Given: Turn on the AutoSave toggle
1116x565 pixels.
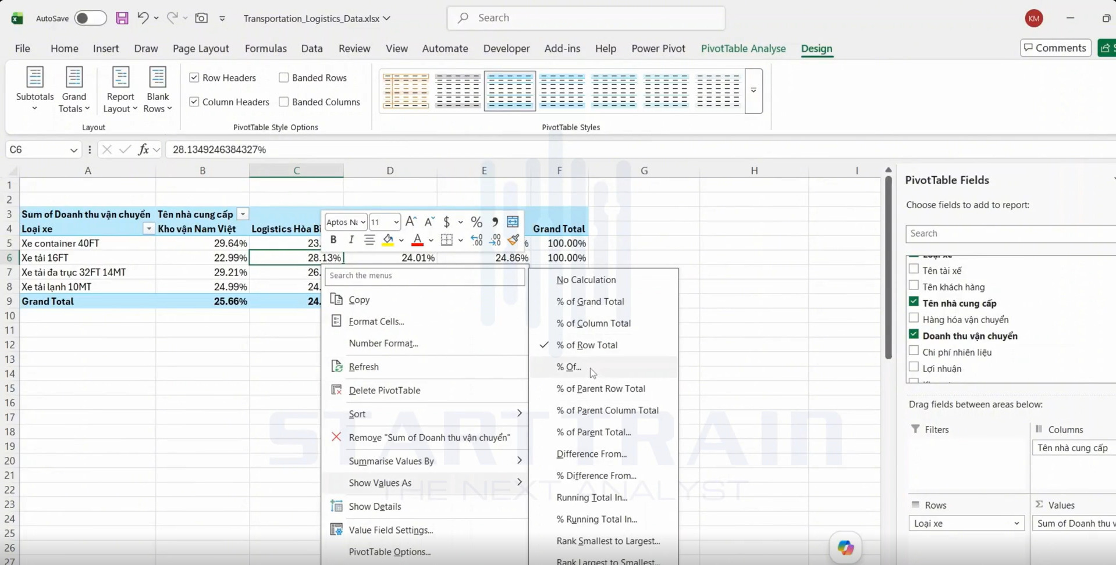Looking at the screenshot, I should click(90, 18).
